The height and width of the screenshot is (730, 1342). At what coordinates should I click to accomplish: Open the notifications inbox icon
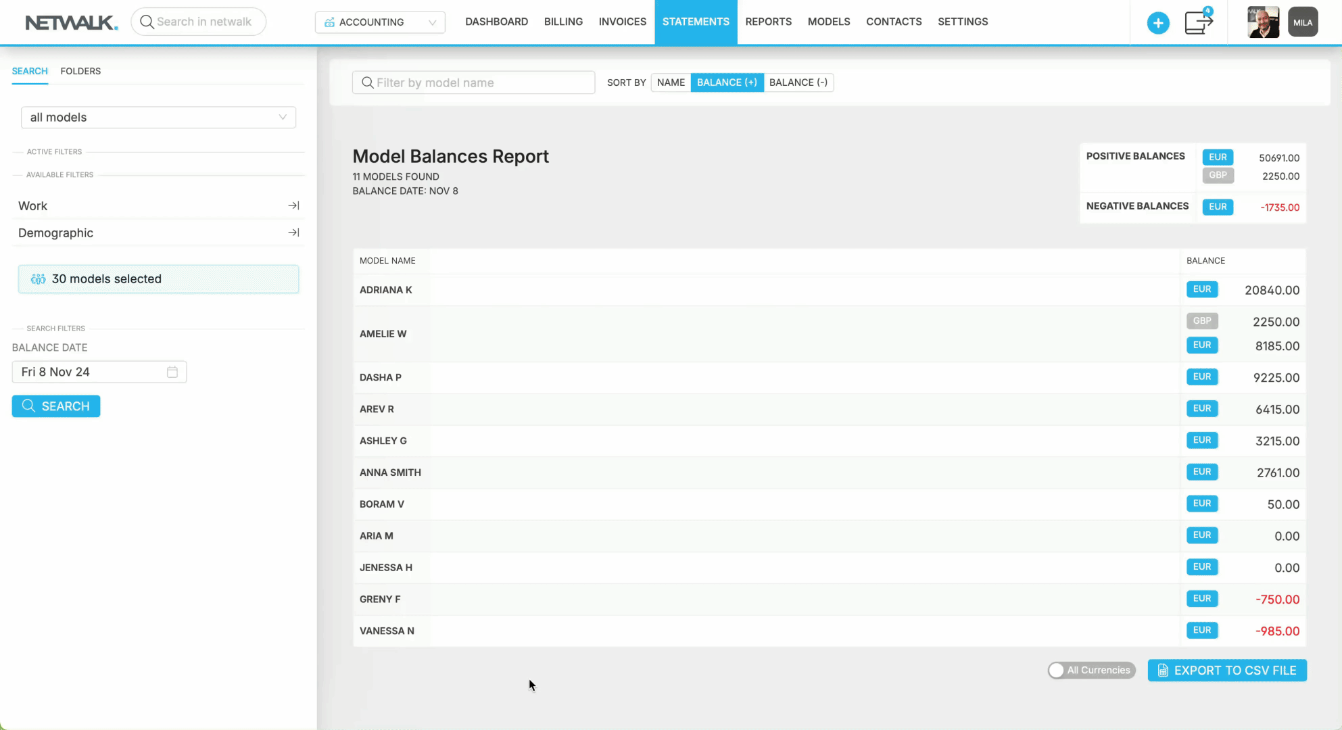[1198, 22]
